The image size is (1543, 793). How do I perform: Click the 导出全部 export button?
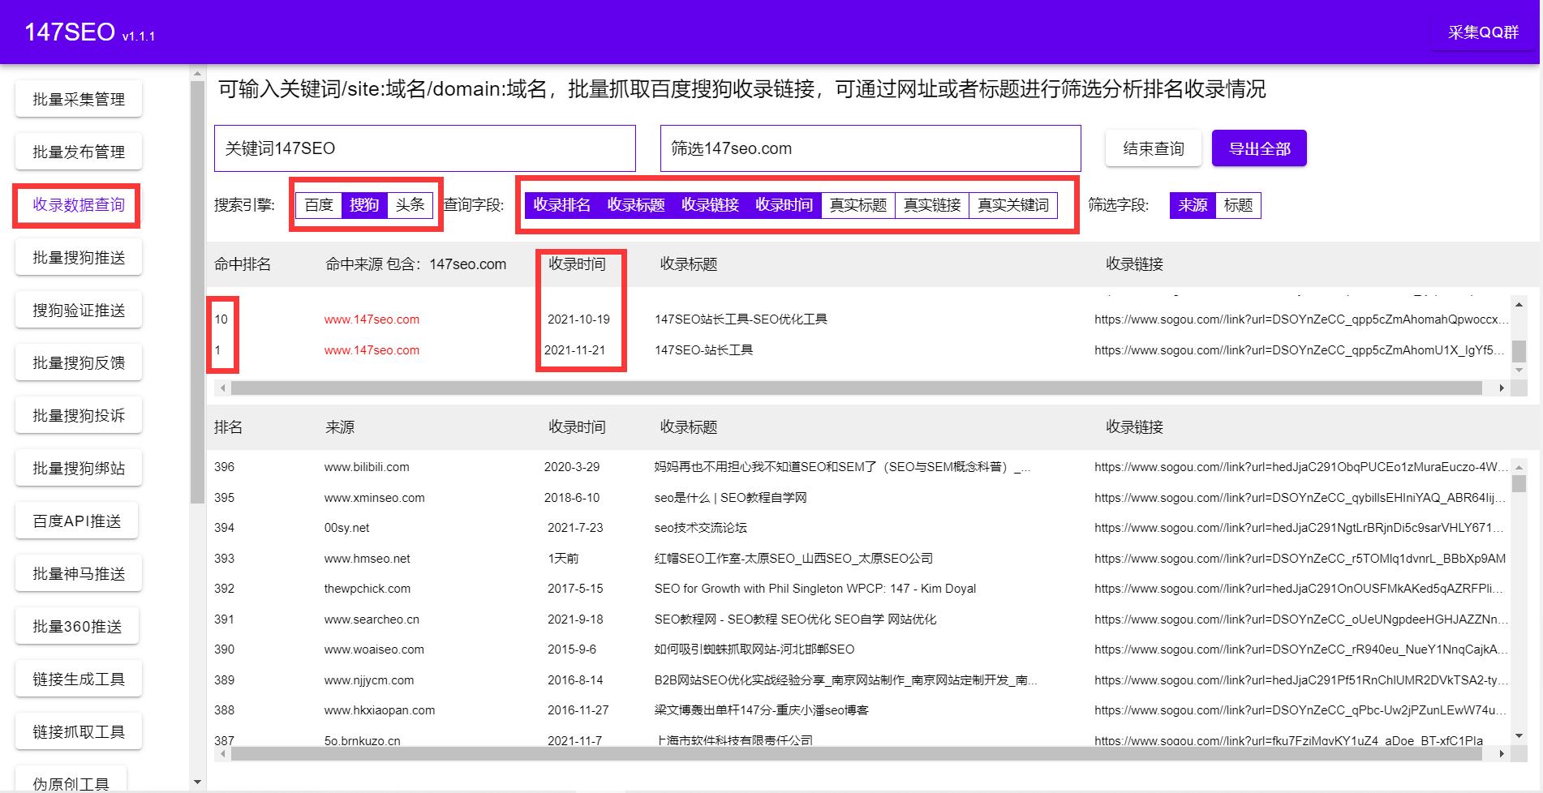click(x=1258, y=148)
